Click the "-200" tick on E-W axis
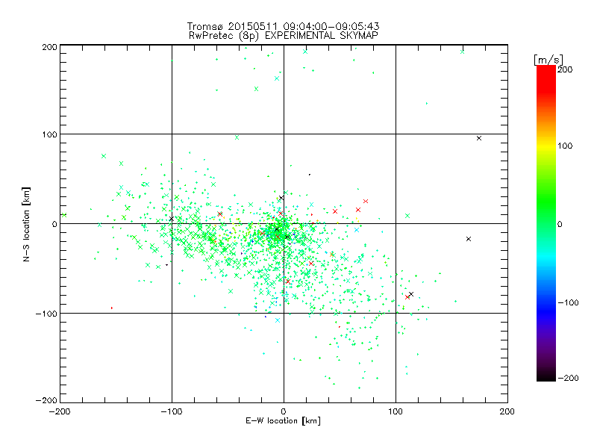This screenshot has width=597, height=448. coord(60,411)
